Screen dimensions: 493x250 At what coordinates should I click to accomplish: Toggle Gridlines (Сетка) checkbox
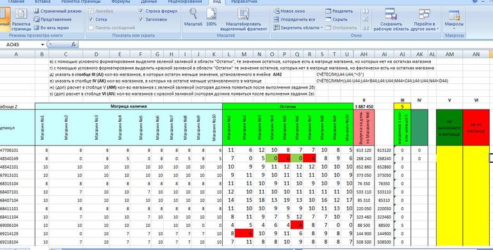[x=91, y=19]
